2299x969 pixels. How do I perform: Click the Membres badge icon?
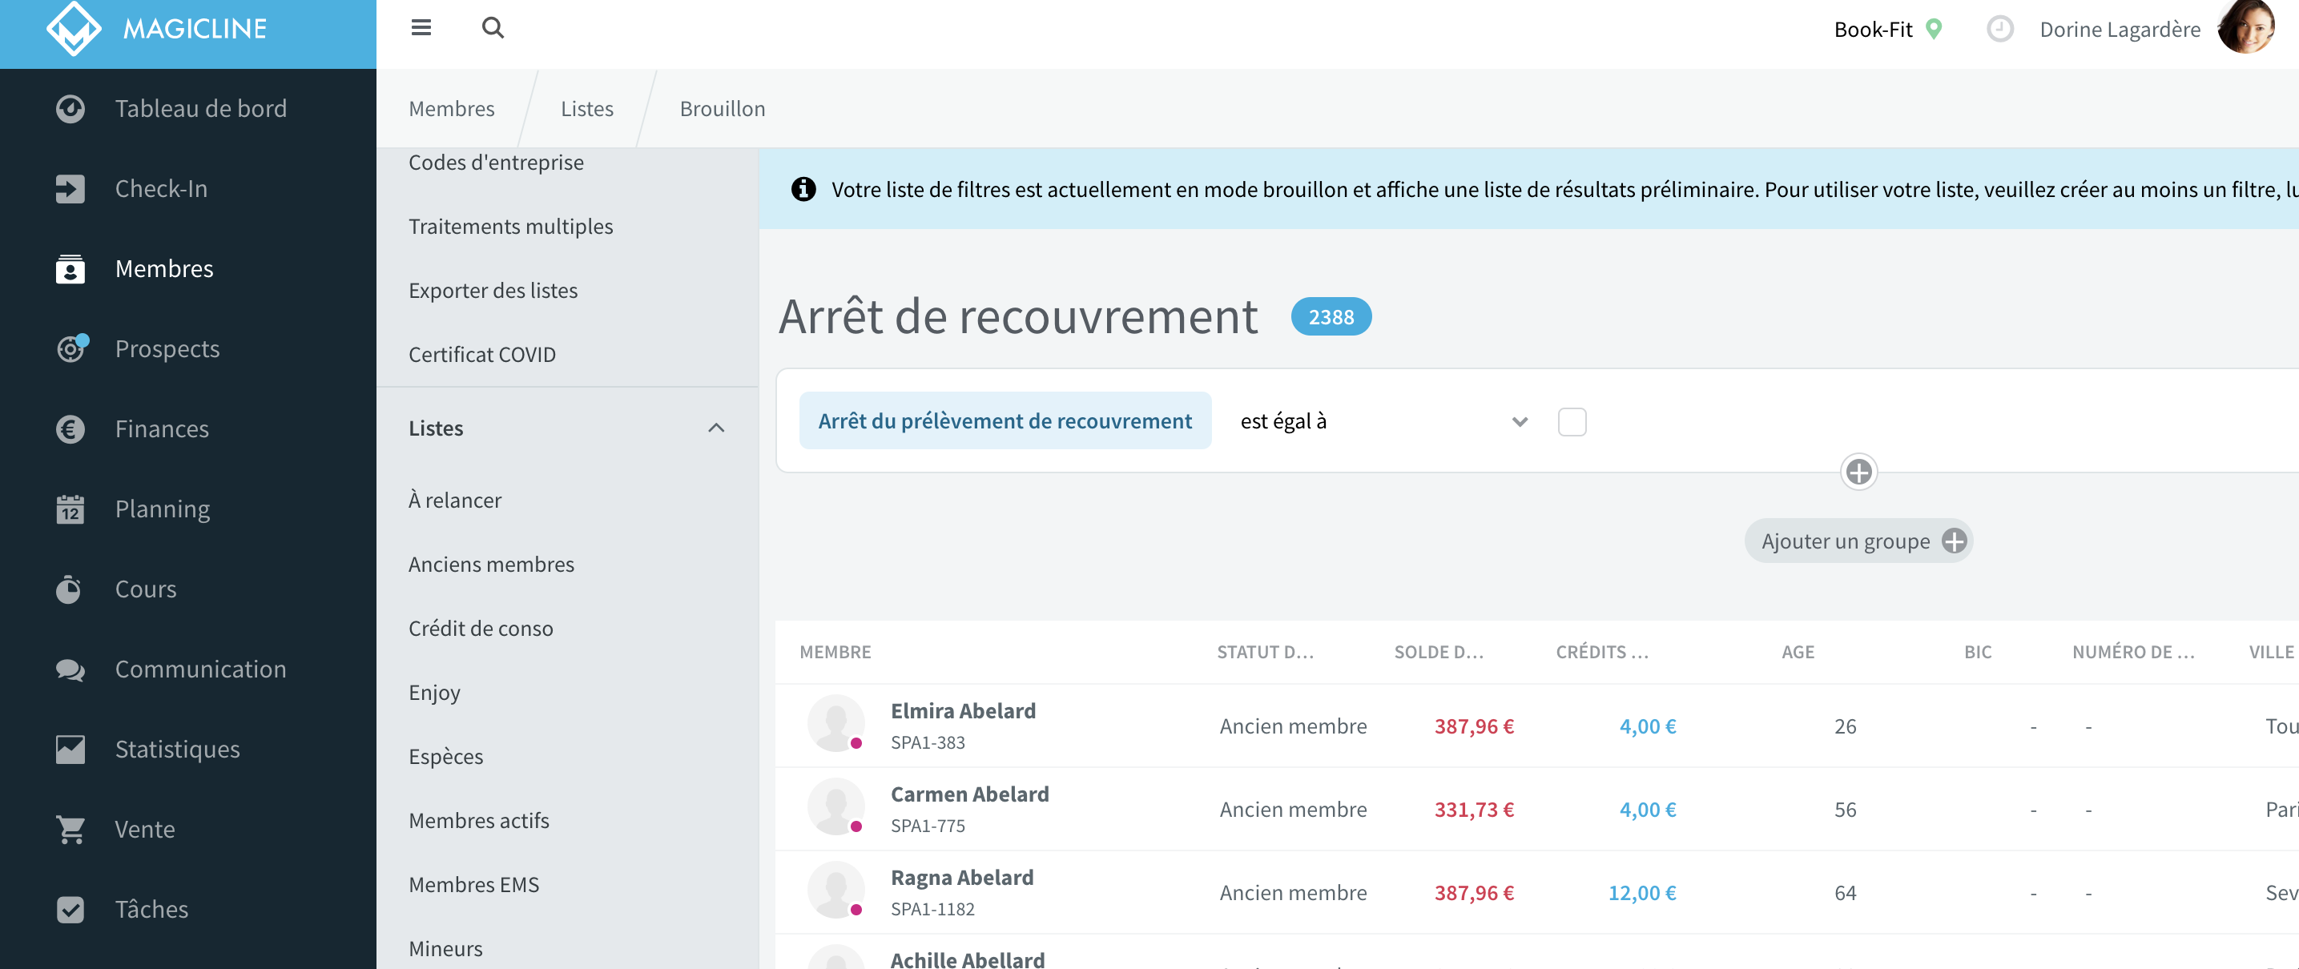70,268
